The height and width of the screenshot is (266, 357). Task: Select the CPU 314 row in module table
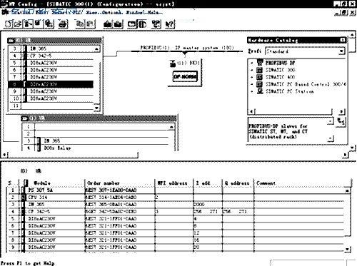coord(176,198)
